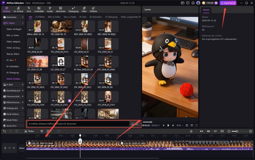
Task: Show more filter tabs with right chevron
Action: coord(140,17)
